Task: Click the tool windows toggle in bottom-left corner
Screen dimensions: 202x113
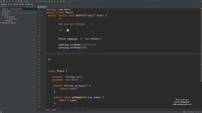Action: click(x=1, y=112)
